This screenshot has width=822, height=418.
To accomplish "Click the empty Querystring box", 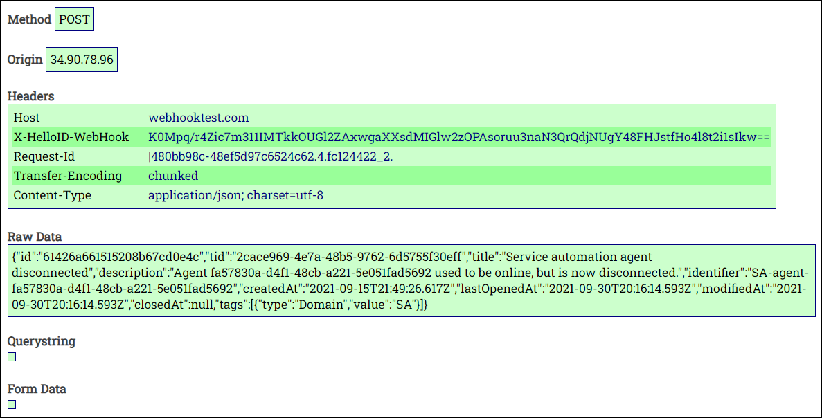I will coord(12,356).
